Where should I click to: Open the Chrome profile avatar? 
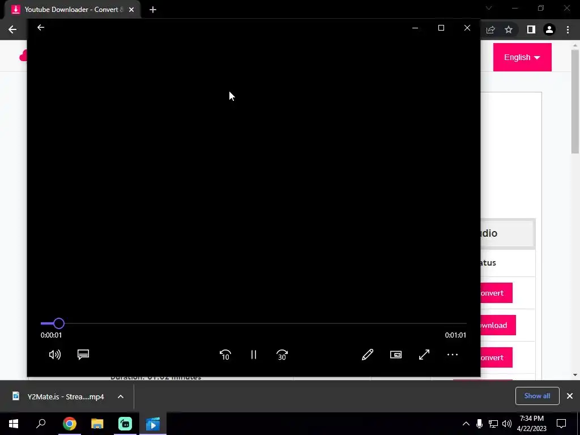click(549, 29)
